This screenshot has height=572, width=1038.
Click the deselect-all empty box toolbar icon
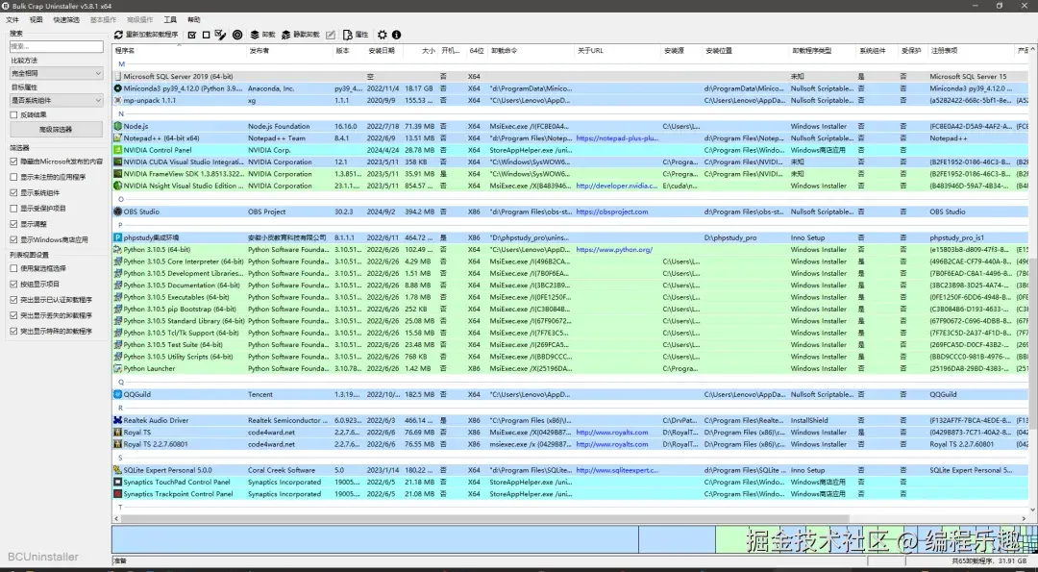[x=206, y=35]
